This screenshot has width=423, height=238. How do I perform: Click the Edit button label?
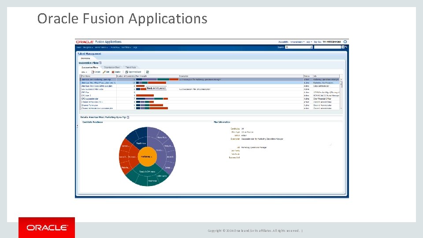click(x=108, y=72)
